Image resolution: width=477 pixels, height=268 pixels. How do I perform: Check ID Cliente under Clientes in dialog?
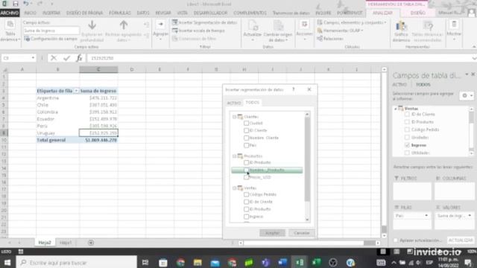247,130
